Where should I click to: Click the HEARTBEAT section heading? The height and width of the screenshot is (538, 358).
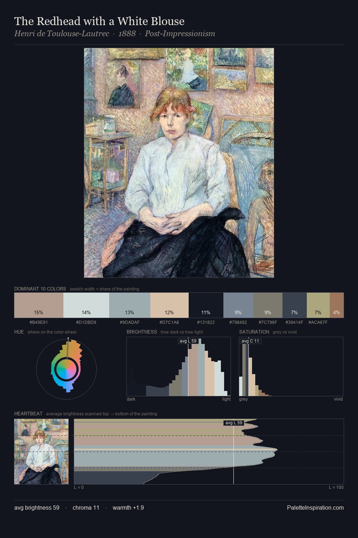tap(28, 414)
